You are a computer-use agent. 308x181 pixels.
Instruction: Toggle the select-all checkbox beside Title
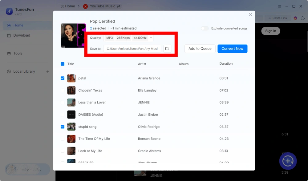[63, 64]
